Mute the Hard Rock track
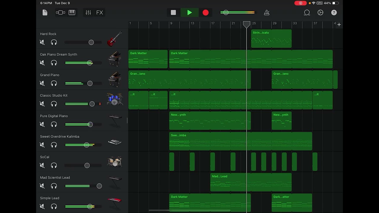379x213 pixels. pos(42,42)
